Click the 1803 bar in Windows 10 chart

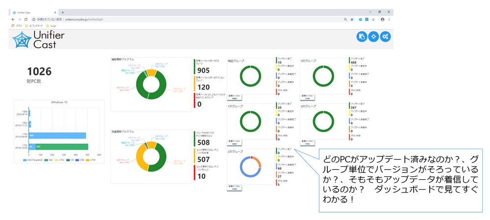[x=30, y=124]
